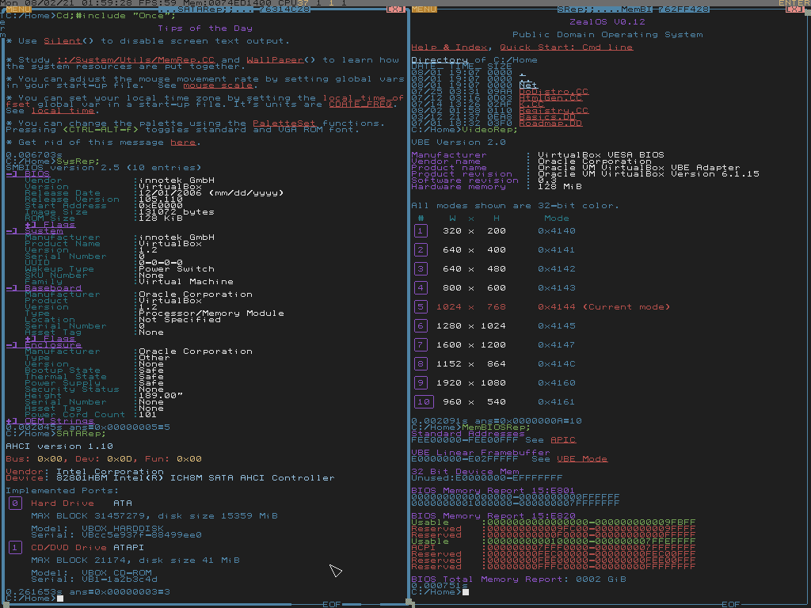
Task: Choose video mode 5 (1024 x 768)
Action: click(421, 306)
